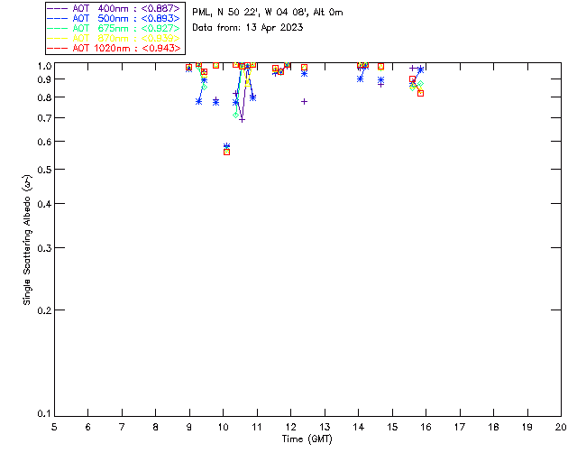
Task: Click the red dashed line swatch in legend
Action: pos(58,48)
